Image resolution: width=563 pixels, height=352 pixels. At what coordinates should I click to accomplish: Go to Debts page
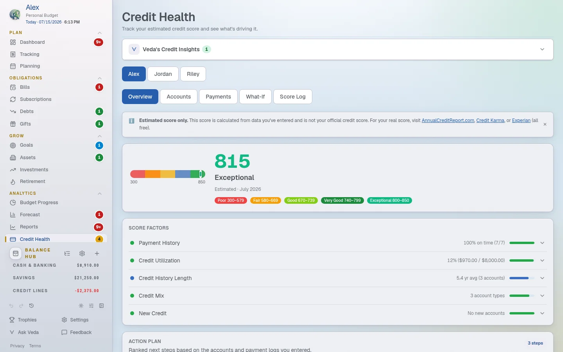tap(56, 111)
